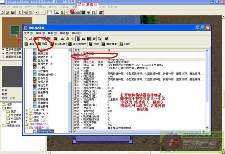This screenshot has width=225, height=154.
Task: Click the Cut scissors icon in main toolbar
Action: tap(20, 13)
